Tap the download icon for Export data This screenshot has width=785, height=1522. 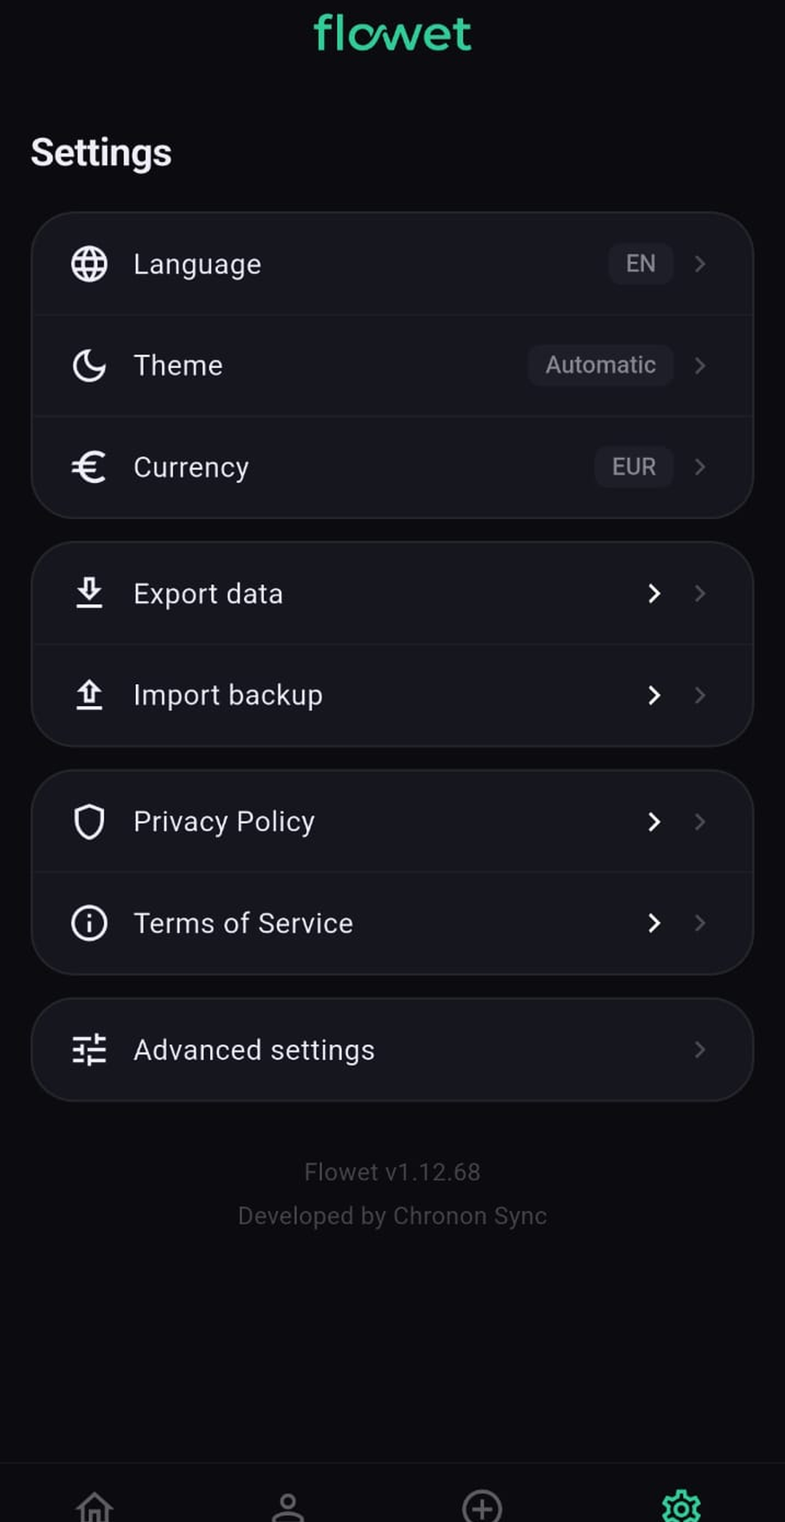(89, 593)
